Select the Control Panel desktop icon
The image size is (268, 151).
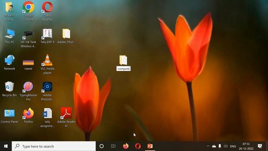pyautogui.click(x=9, y=114)
